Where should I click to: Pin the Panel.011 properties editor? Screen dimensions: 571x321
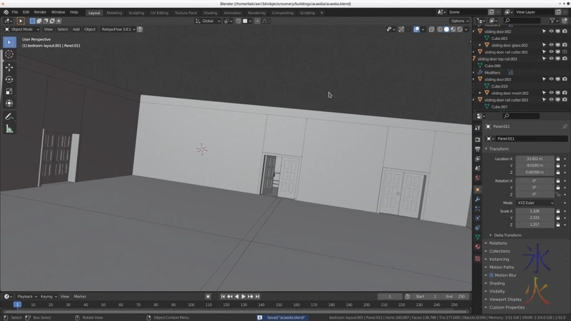[x=565, y=127]
